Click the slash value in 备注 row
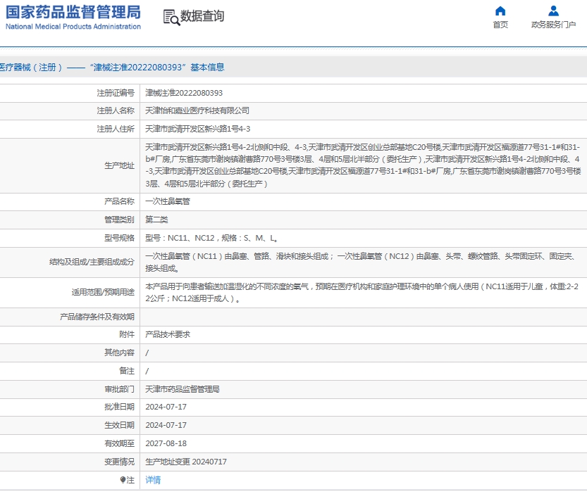 [x=147, y=371]
